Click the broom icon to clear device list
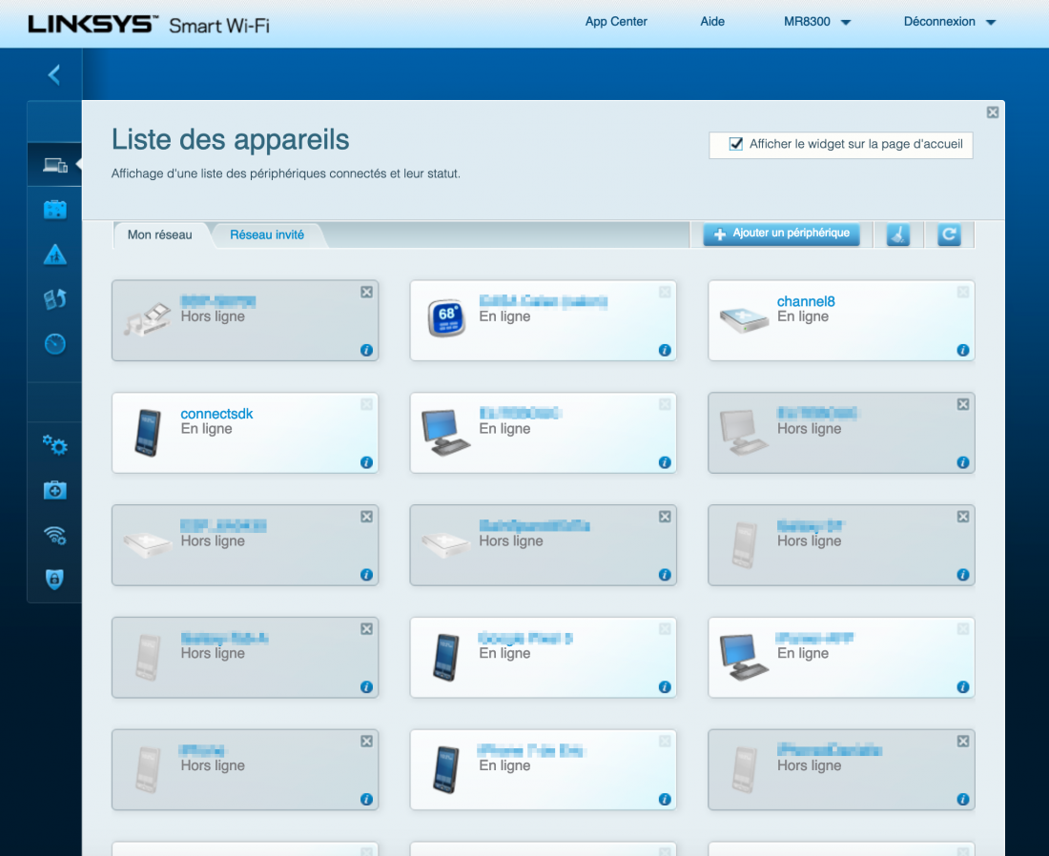 [x=898, y=234]
